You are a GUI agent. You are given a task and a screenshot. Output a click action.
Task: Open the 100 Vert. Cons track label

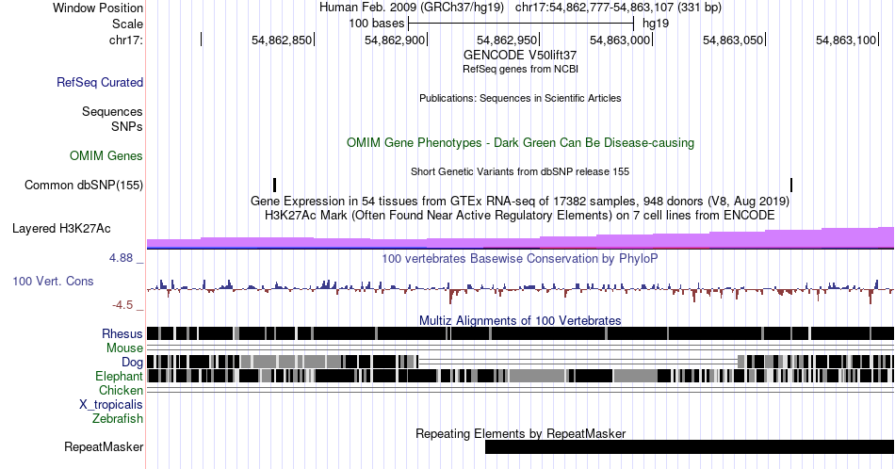point(53,281)
